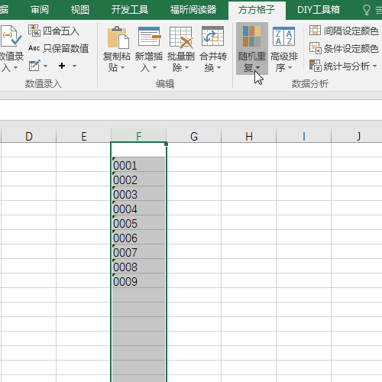Viewport: 382px width, 382px height.
Task: Switch to the 开发工具 tab
Action: [130, 10]
